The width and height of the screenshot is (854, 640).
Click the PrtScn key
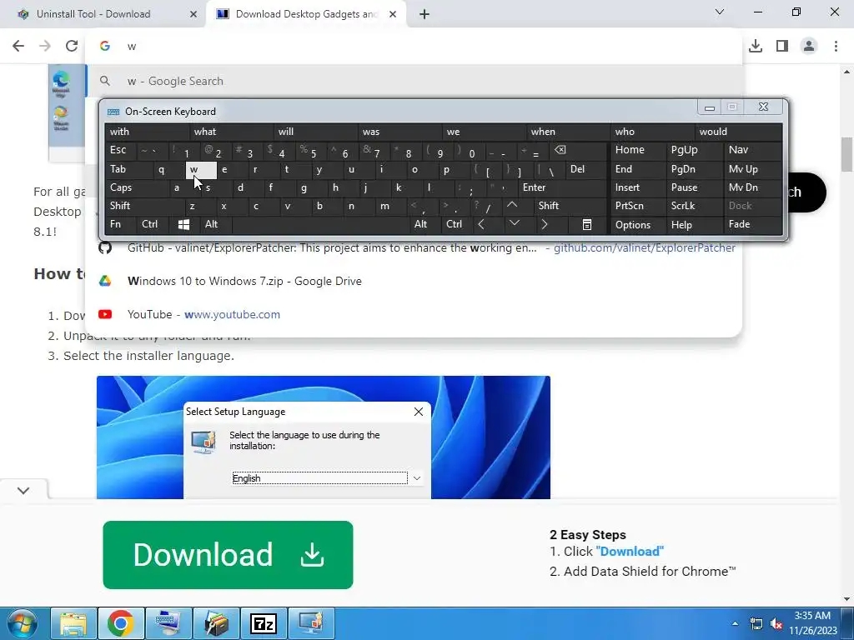click(638, 206)
